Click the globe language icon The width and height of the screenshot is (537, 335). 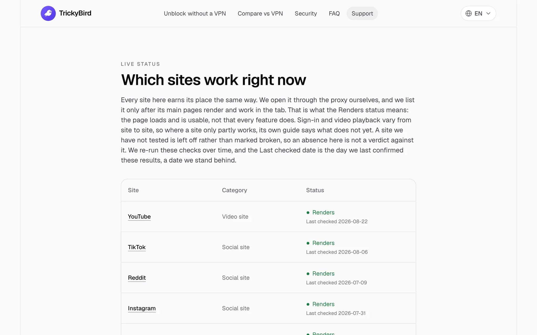point(469,13)
